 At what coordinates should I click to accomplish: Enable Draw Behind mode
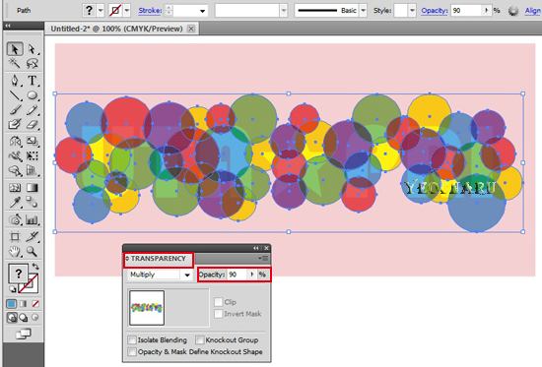(24, 317)
